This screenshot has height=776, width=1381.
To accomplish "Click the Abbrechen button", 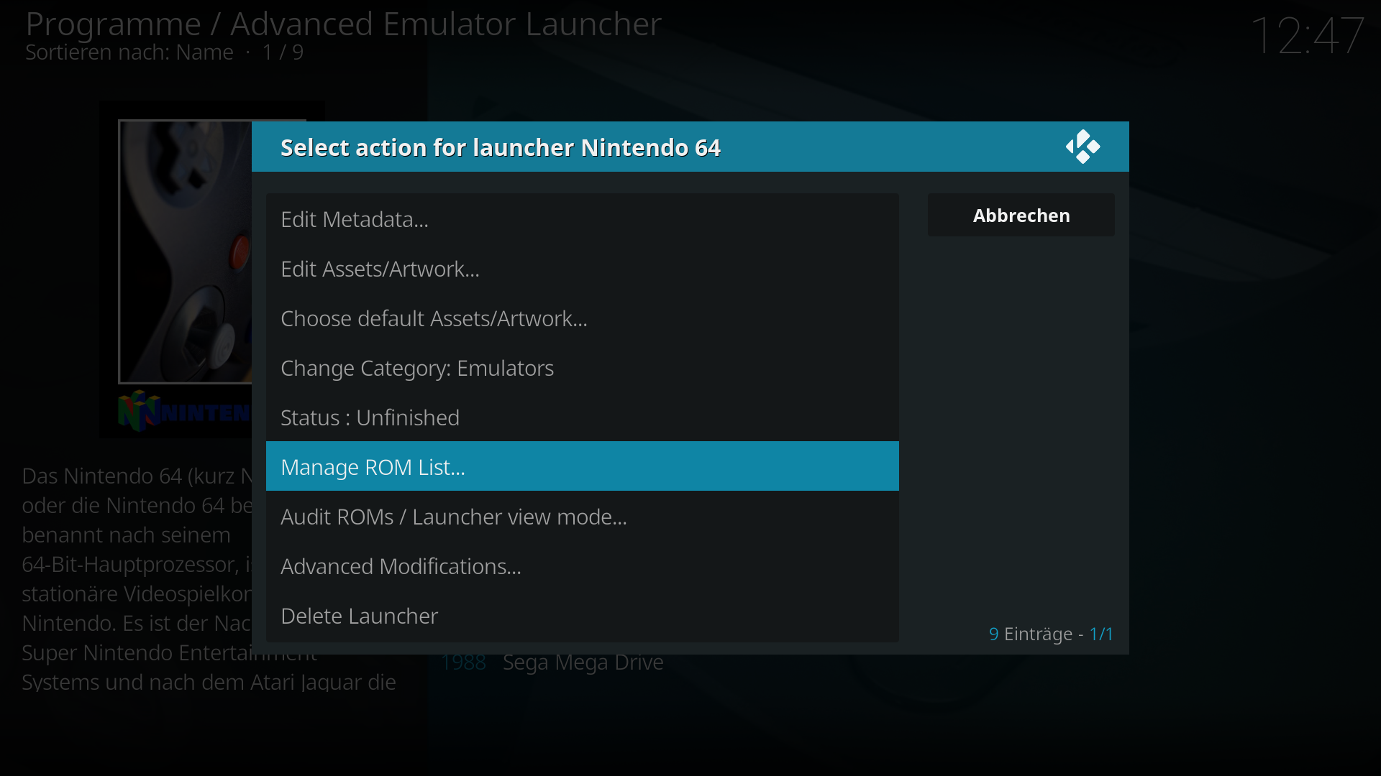I will [x=1021, y=215].
